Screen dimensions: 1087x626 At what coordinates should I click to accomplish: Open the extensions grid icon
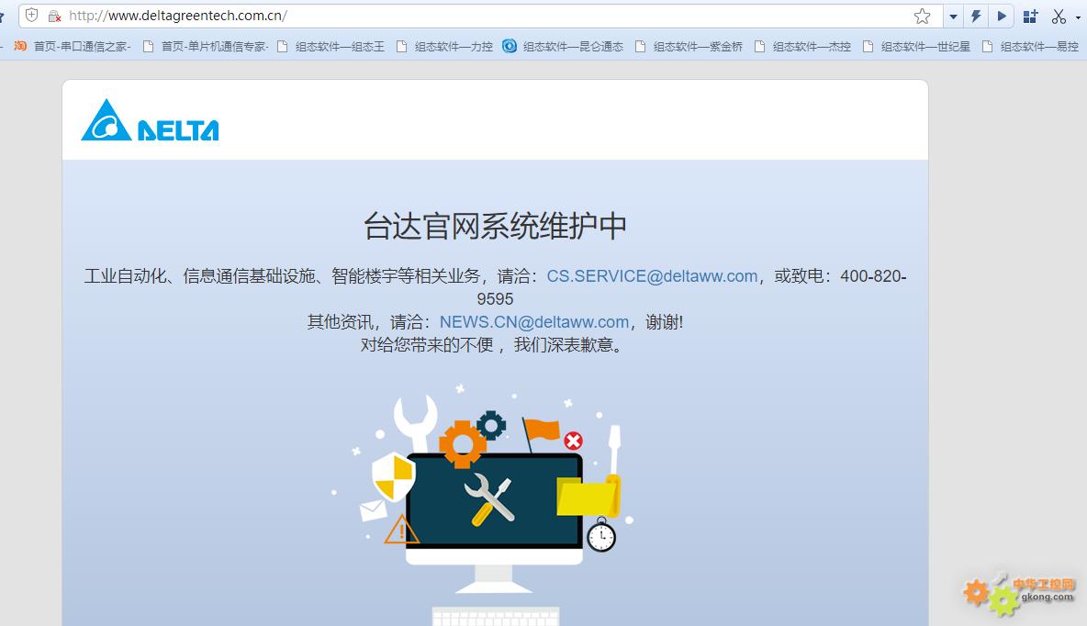click(1030, 16)
